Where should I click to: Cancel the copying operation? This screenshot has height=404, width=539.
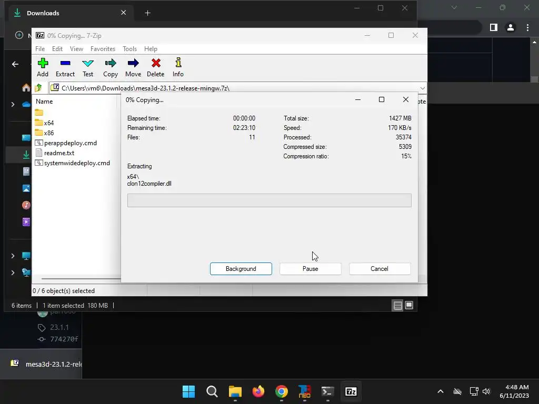380,269
